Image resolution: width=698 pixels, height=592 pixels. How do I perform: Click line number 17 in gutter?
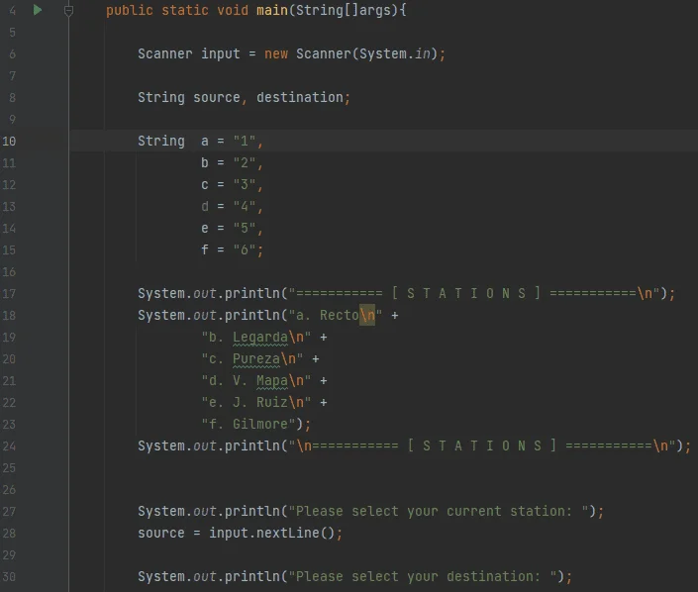[9, 294]
